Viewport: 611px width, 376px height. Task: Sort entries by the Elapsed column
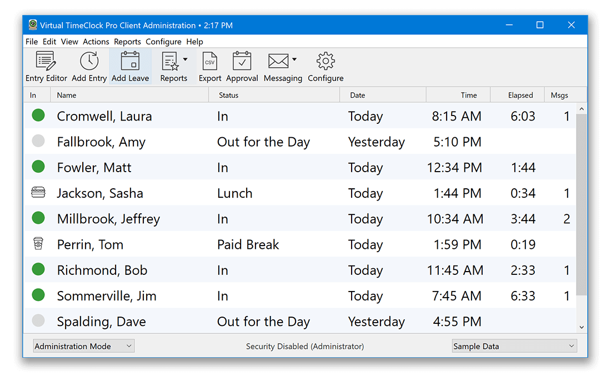point(522,94)
